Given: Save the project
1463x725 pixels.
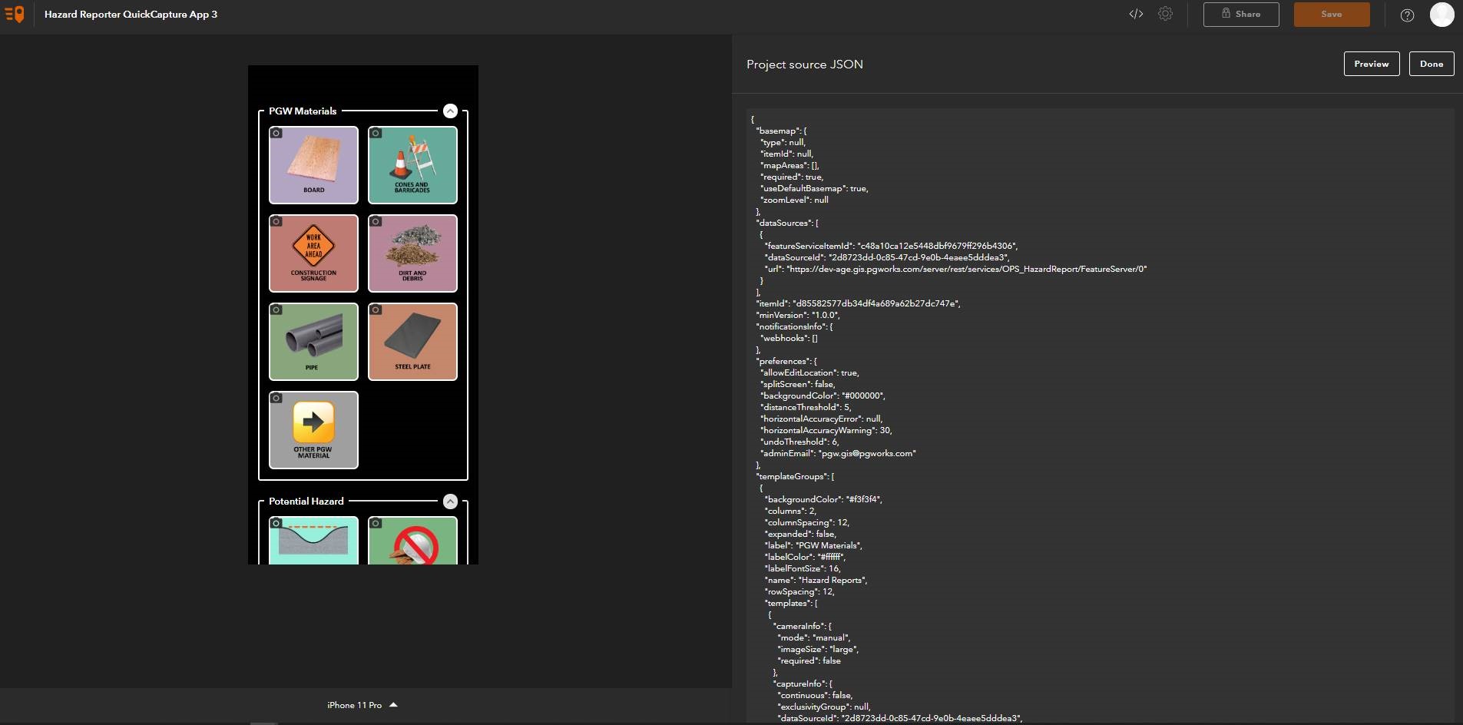Looking at the screenshot, I should (1332, 15).
